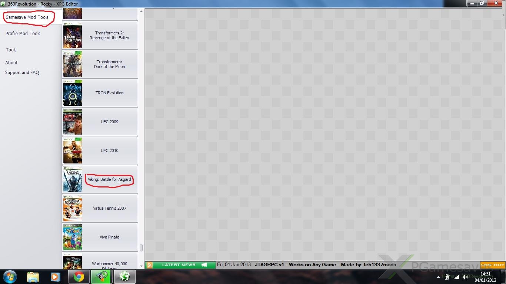Open Gamesave Mod Tools section
Image resolution: width=506 pixels, height=284 pixels.
pyautogui.click(x=27, y=17)
